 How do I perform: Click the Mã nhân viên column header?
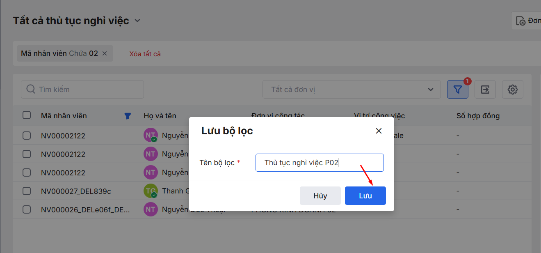click(64, 116)
